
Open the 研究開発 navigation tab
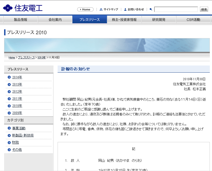pyautogui.click(x=159, y=19)
